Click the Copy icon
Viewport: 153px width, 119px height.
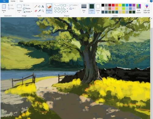[x=9, y=9]
